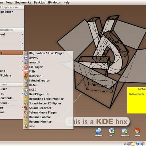Image resolution: width=146 pixels, height=146 pixels.
Task: Click the blue speaker icon in the tray
Action: click(x=142, y=144)
